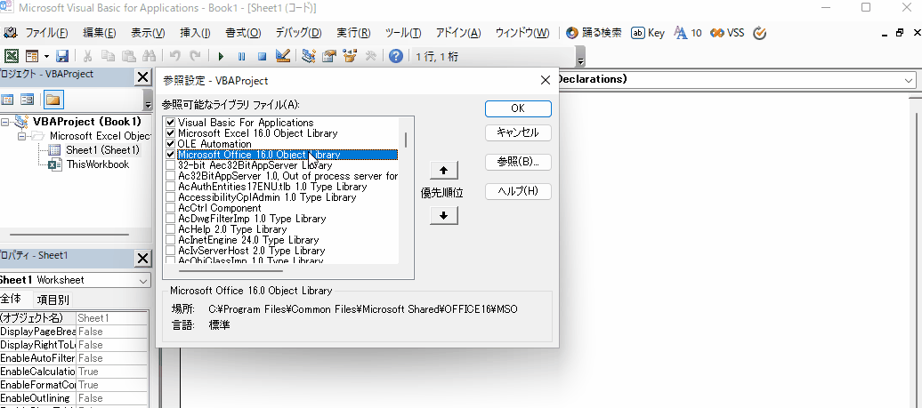Check AcCtrl Component reference

point(171,208)
